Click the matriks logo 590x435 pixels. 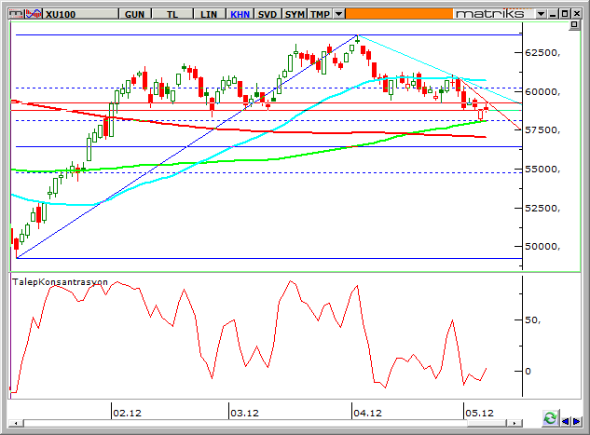[x=490, y=14]
